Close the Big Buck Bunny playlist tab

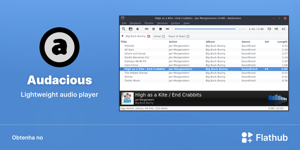click(149, 36)
